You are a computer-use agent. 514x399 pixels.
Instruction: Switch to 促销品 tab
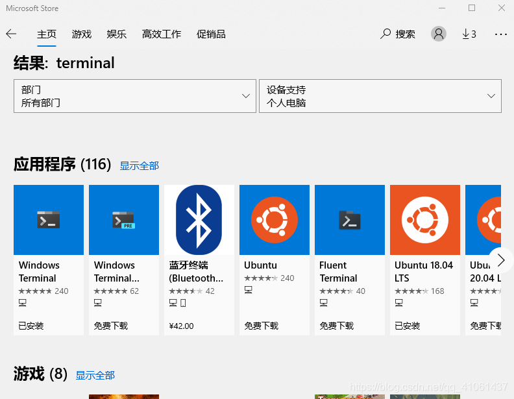coord(211,34)
